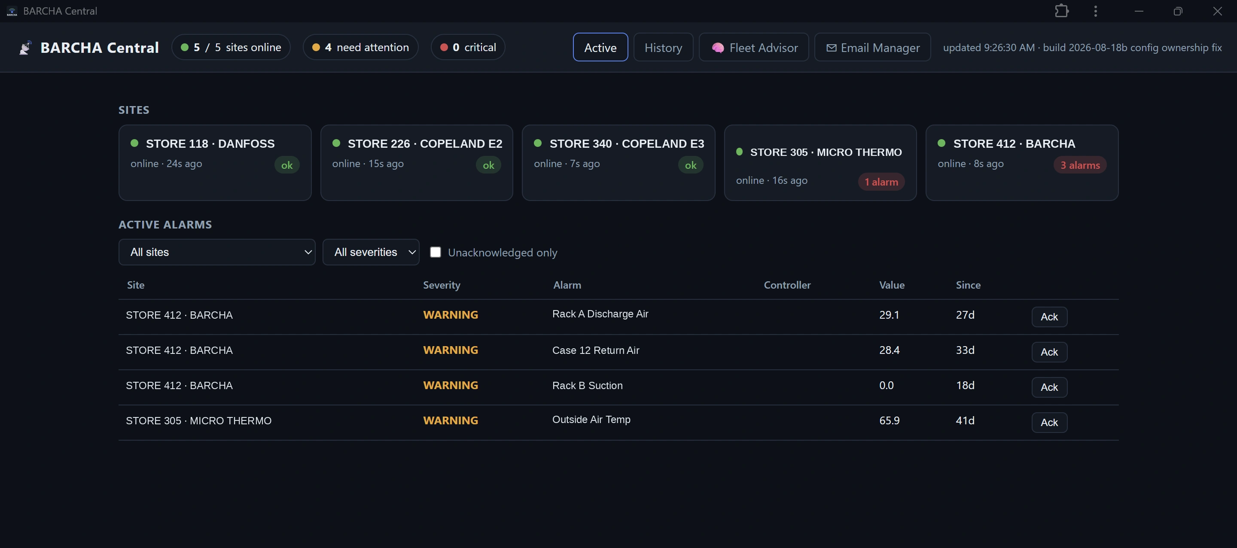Click the red critical indicator dot
1237x548 pixels.
[444, 47]
